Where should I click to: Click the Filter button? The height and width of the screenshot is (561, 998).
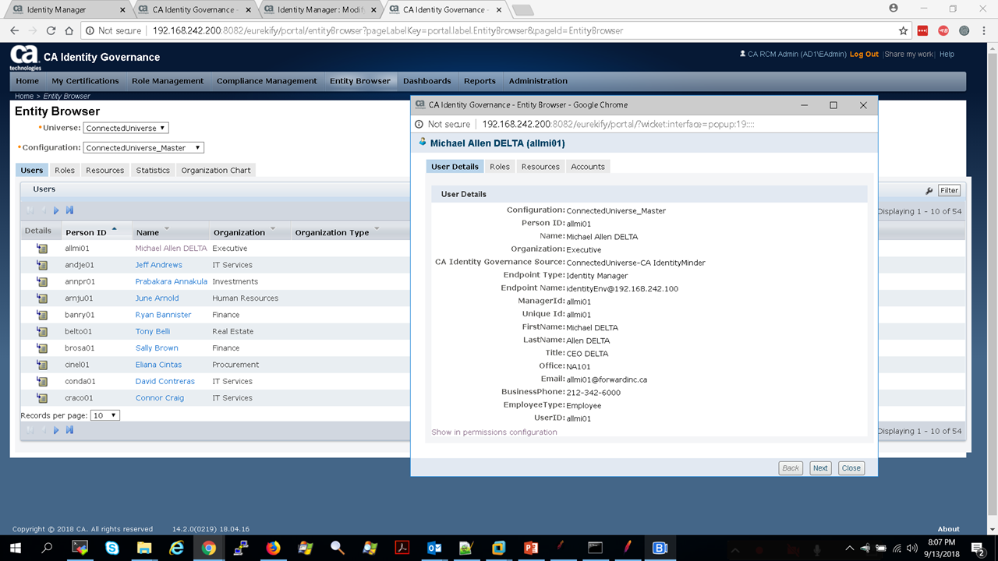coord(949,191)
